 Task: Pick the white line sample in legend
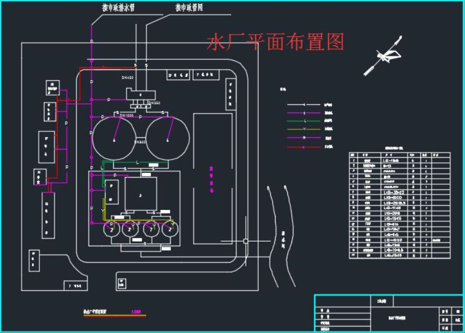[x=304, y=105]
